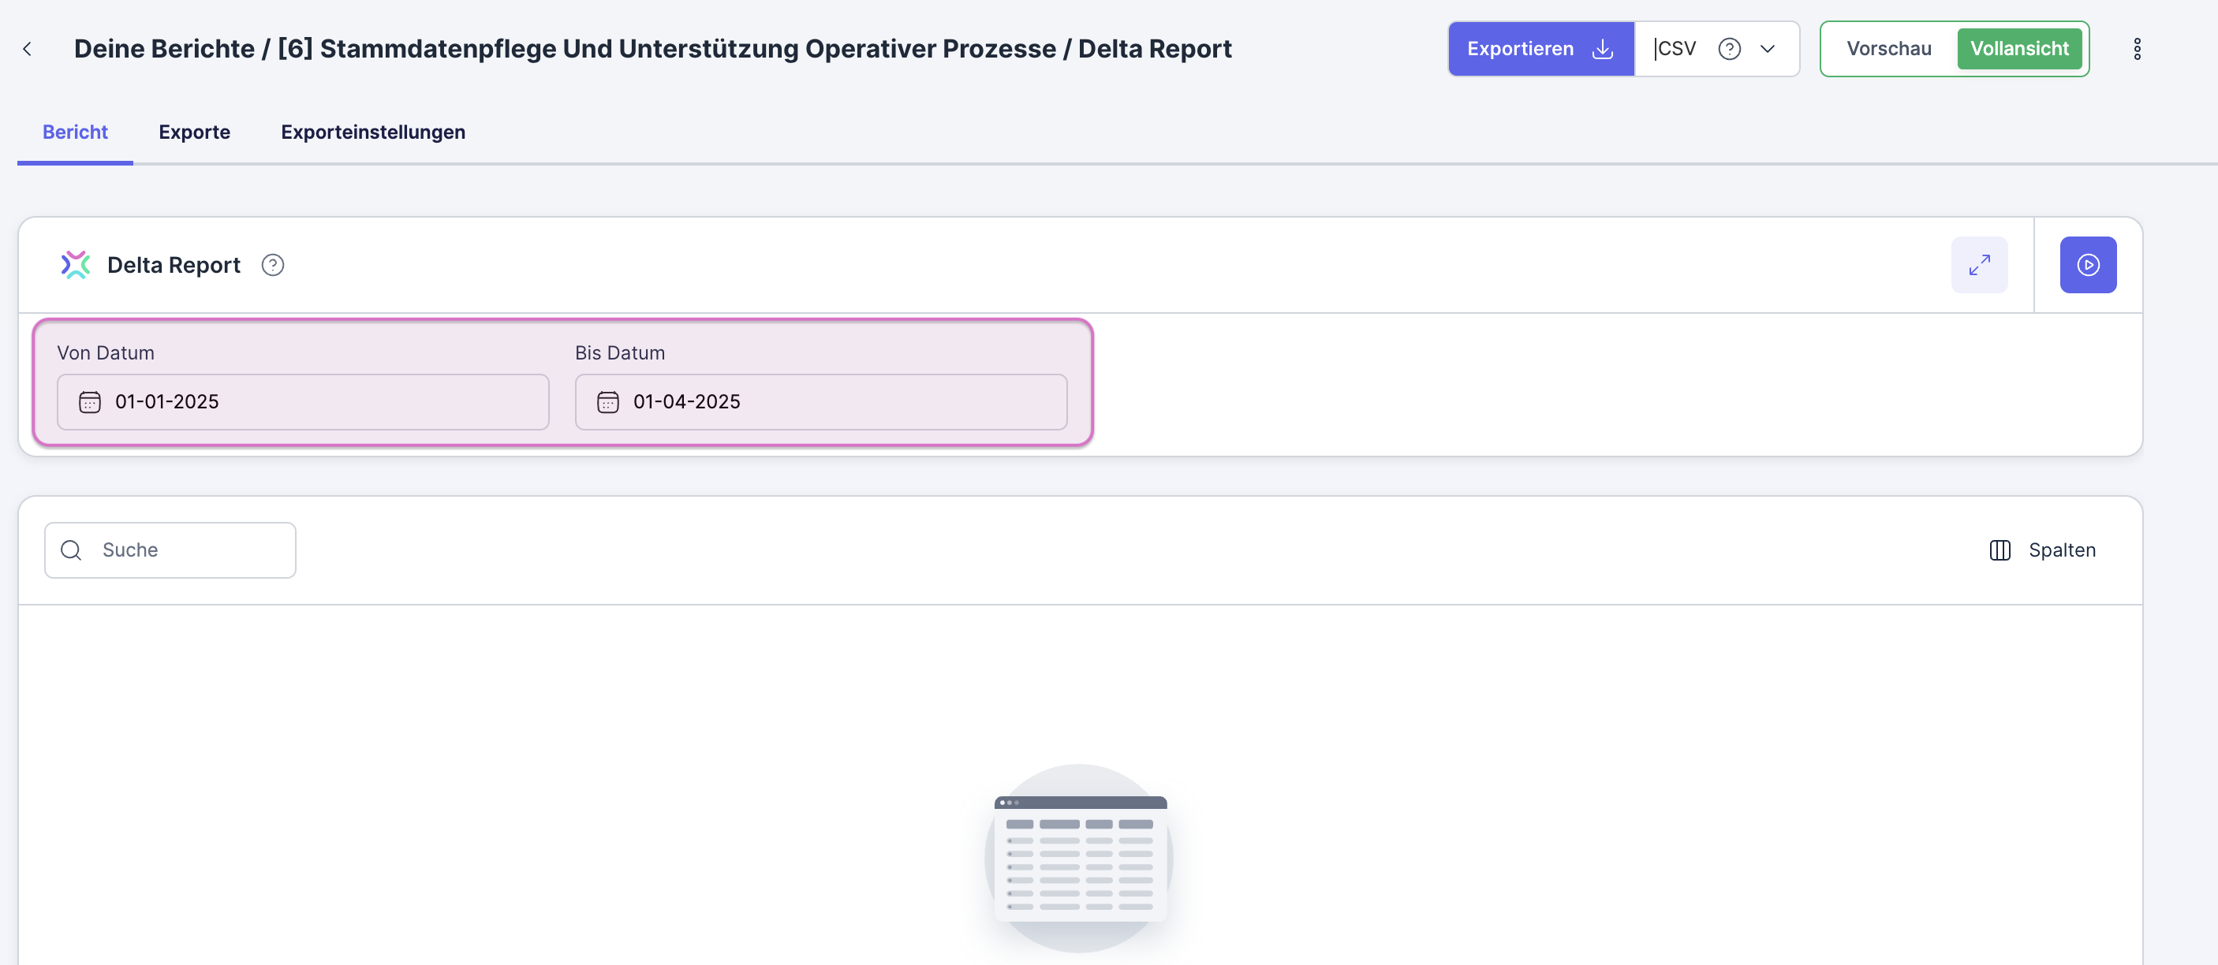The image size is (2218, 965).
Task: Open the calendar icon in Bis Datum field
Action: (x=607, y=401)
